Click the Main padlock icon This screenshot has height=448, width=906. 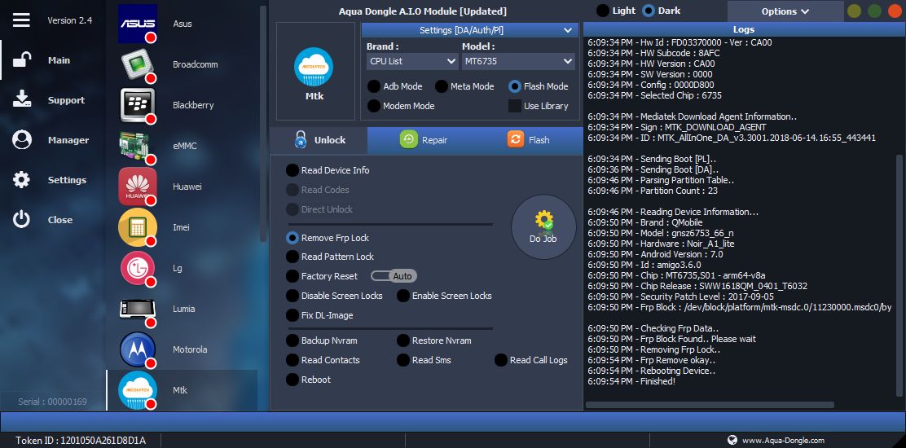pos(22,60)
